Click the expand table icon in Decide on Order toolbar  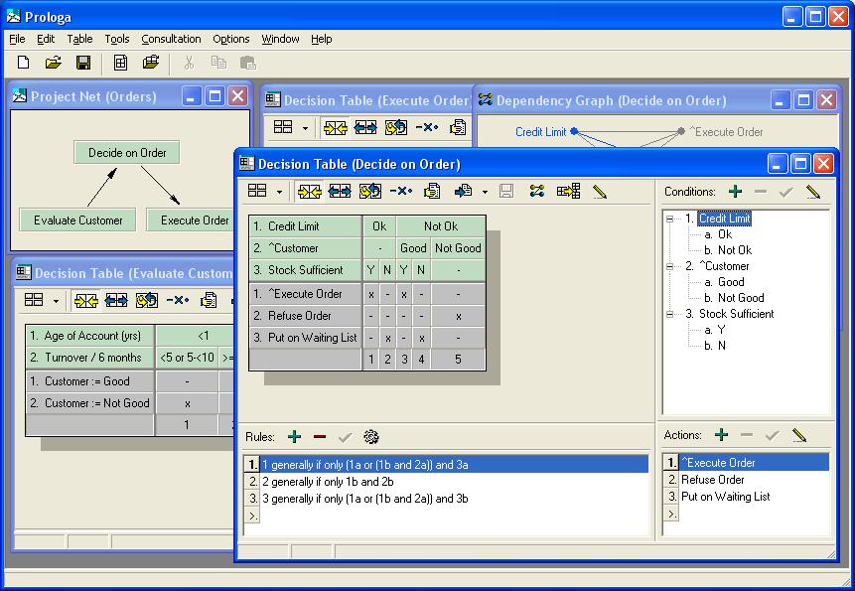coord(340,191)
